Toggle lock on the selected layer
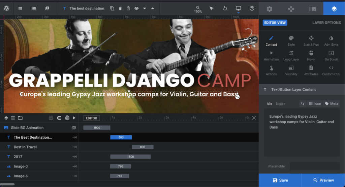 (128, 8)
